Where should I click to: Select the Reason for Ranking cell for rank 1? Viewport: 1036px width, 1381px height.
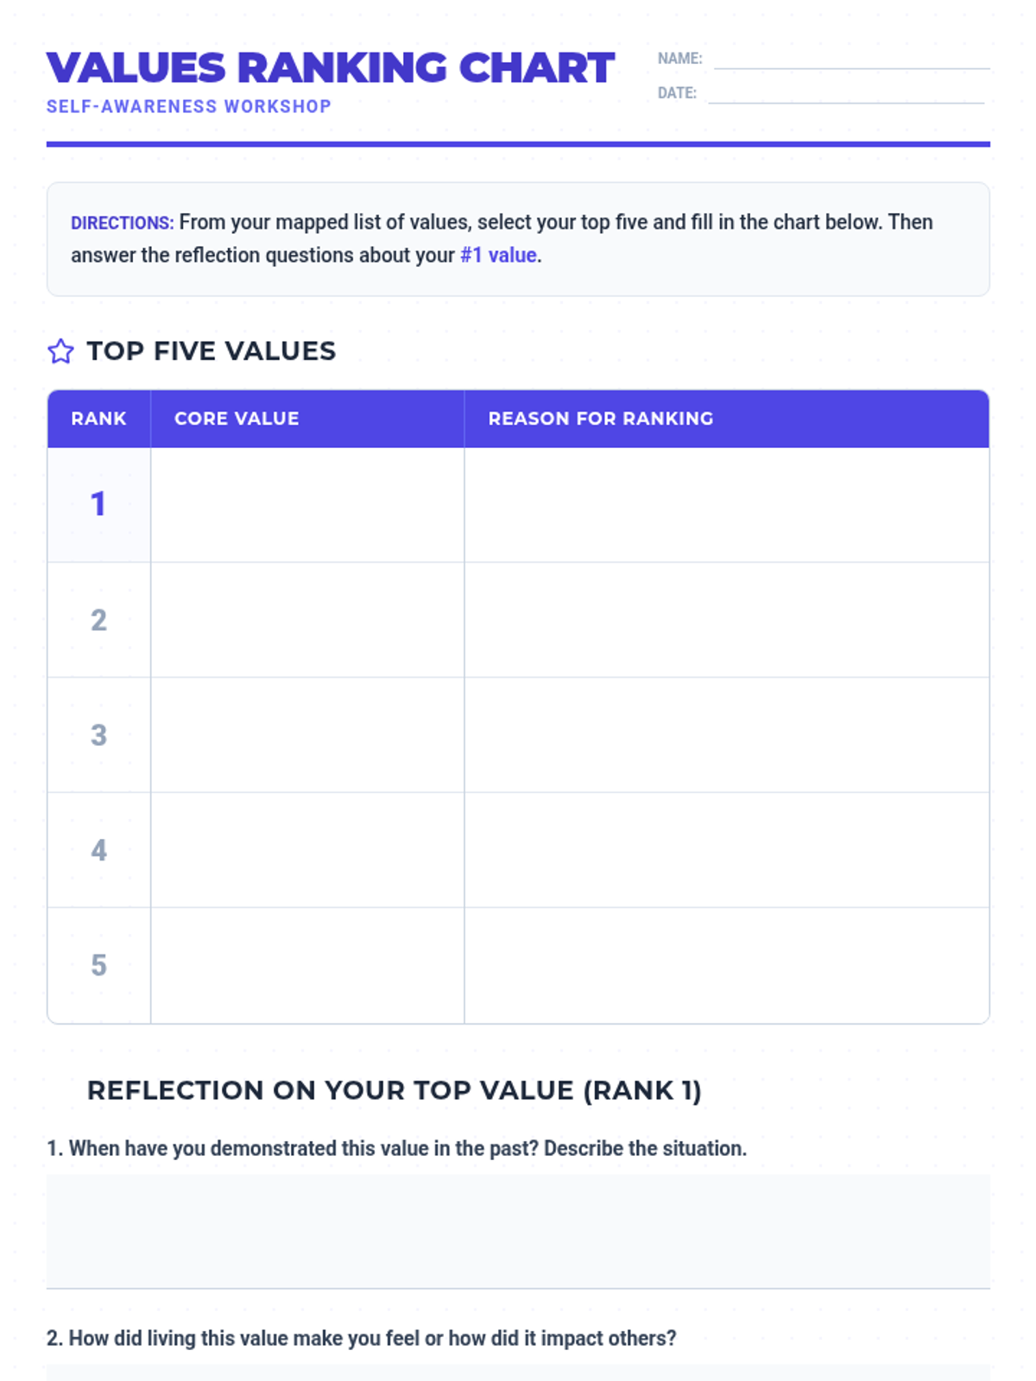(x=727, y=505)
